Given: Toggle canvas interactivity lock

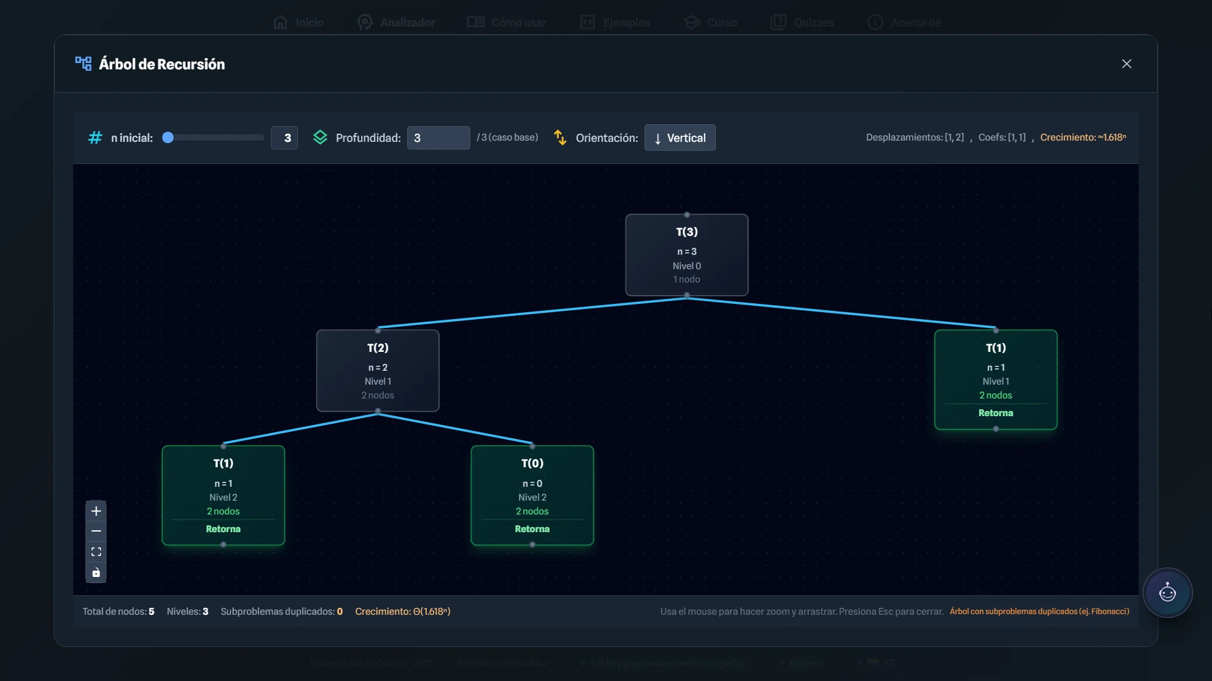Looking at the screenshot, I should click(x=96, y=573).
